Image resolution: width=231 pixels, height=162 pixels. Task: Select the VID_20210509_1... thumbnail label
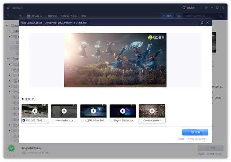[x=36, y=120]
